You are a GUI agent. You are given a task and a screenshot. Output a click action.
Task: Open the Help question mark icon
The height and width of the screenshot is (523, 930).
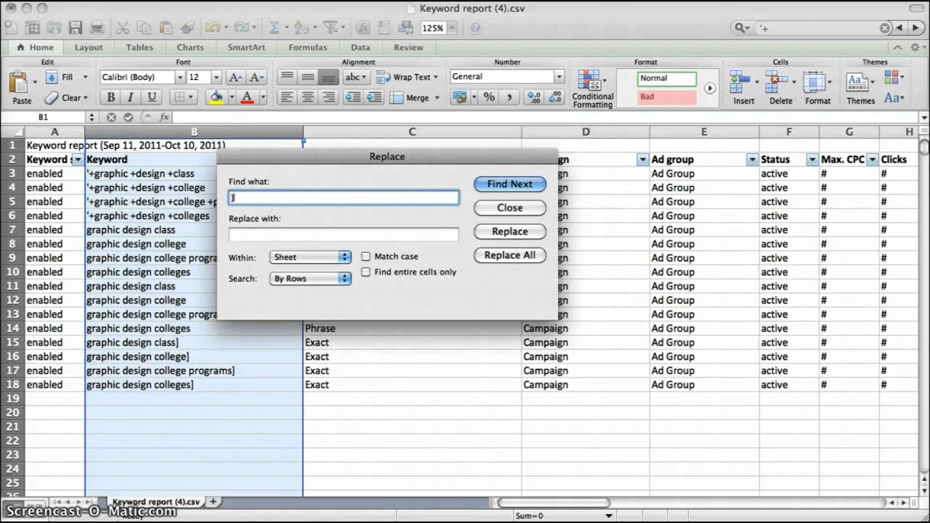coord(475,28)
